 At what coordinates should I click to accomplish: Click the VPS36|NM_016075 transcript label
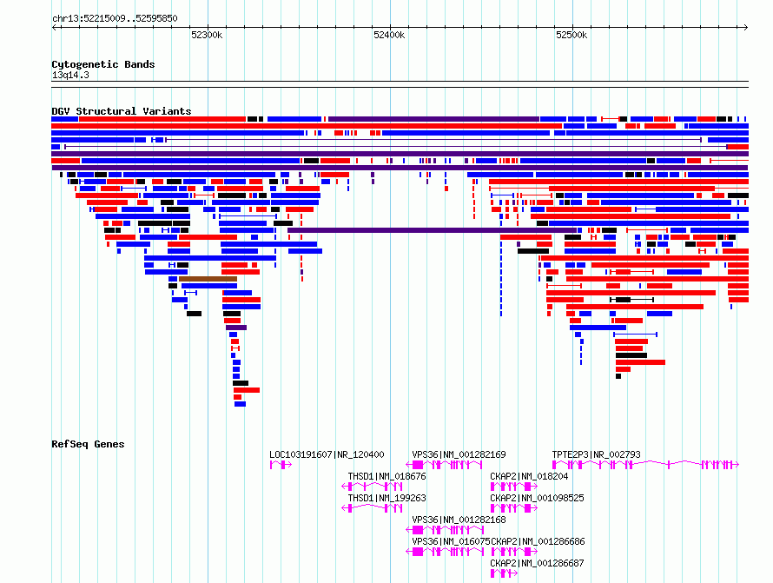click(451, 541)
